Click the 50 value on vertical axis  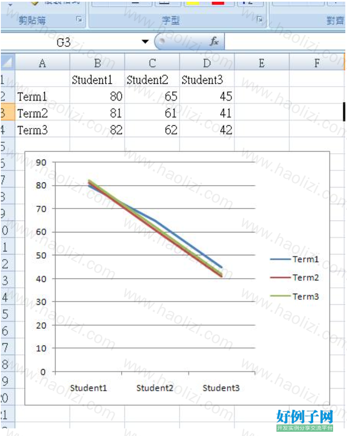41,255
